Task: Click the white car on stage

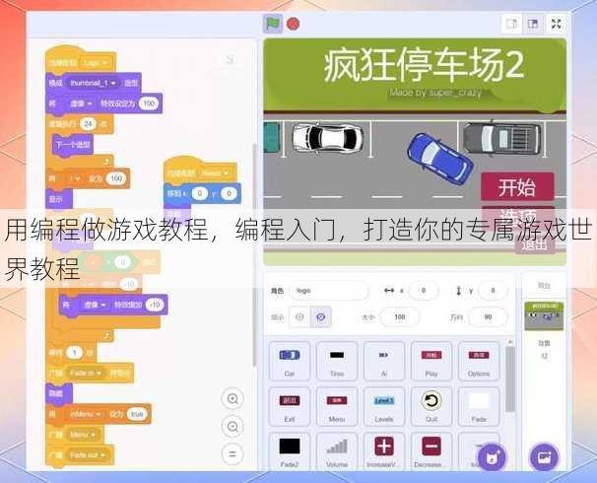Action: tap(327, 137)
